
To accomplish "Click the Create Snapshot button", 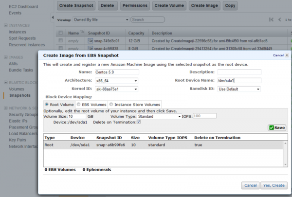I will [x=76, y=5].
